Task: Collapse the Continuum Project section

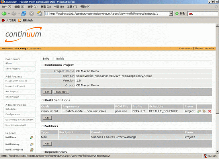Action: 43,65
